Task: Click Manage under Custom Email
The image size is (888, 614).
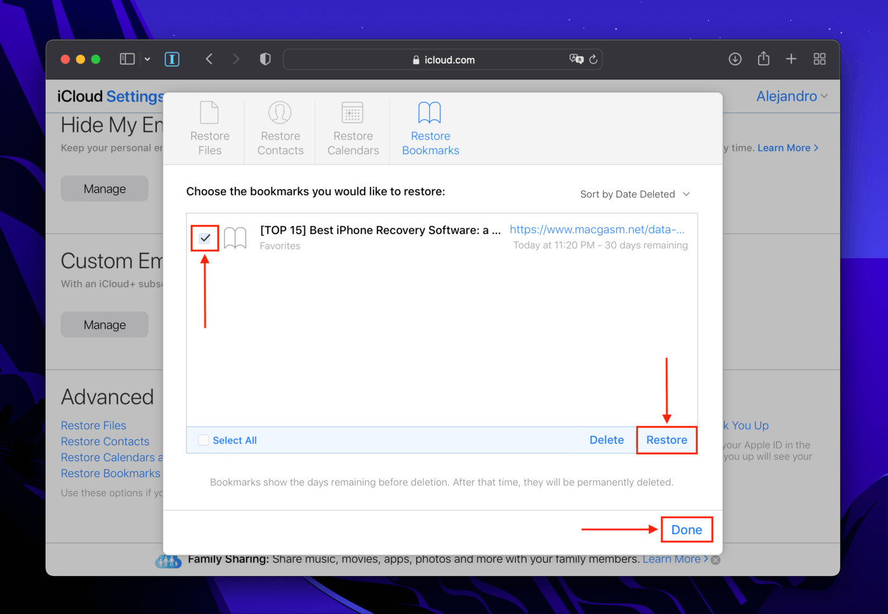Action: coord(105,325)
